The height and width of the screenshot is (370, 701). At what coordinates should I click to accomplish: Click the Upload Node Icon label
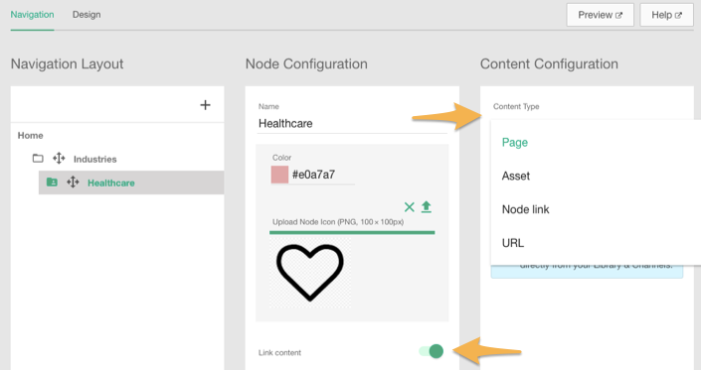click(x=338, y=222)
